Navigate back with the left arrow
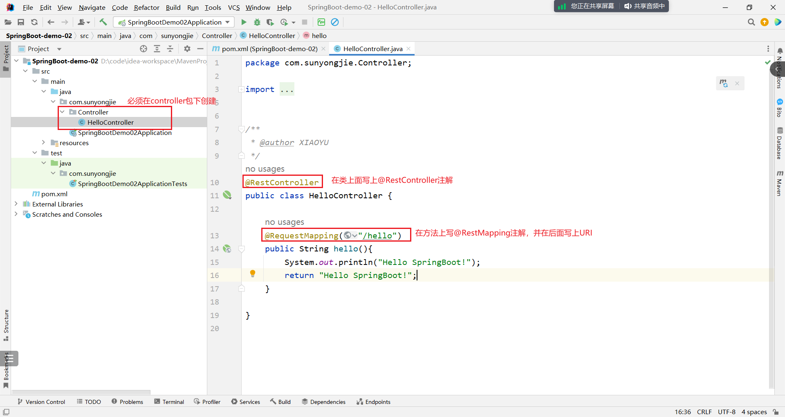Viewport: 785px width, 417px height. 51,22
